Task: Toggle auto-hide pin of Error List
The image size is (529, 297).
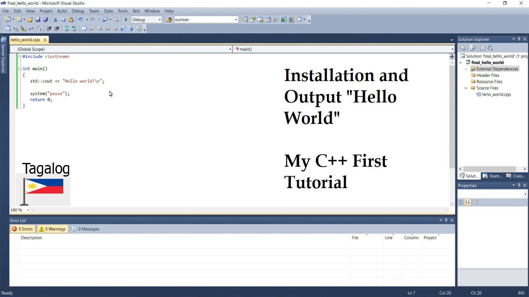Action: 446,220
